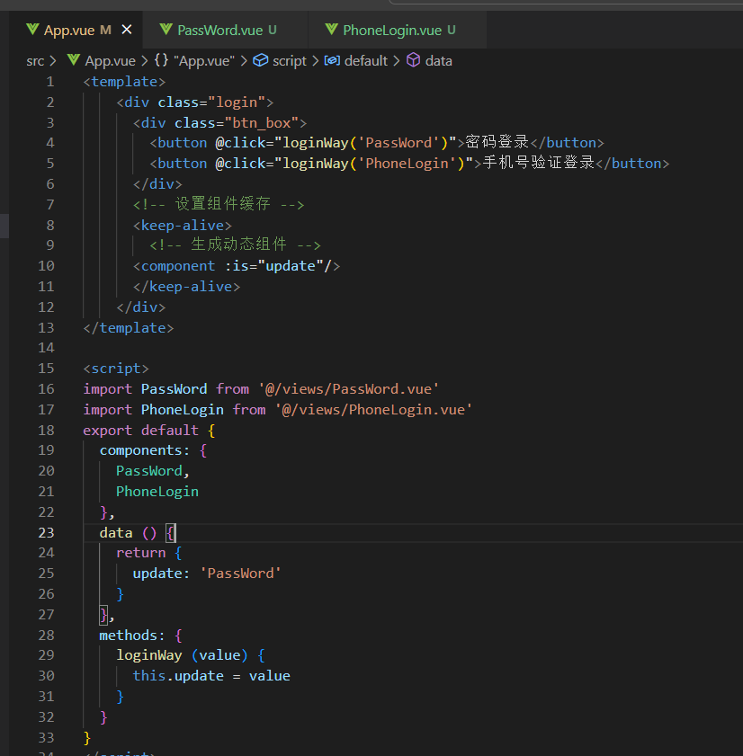Screen dimensions: 743x756
Task: Click this.update = value statement
Action: point(211,676)
